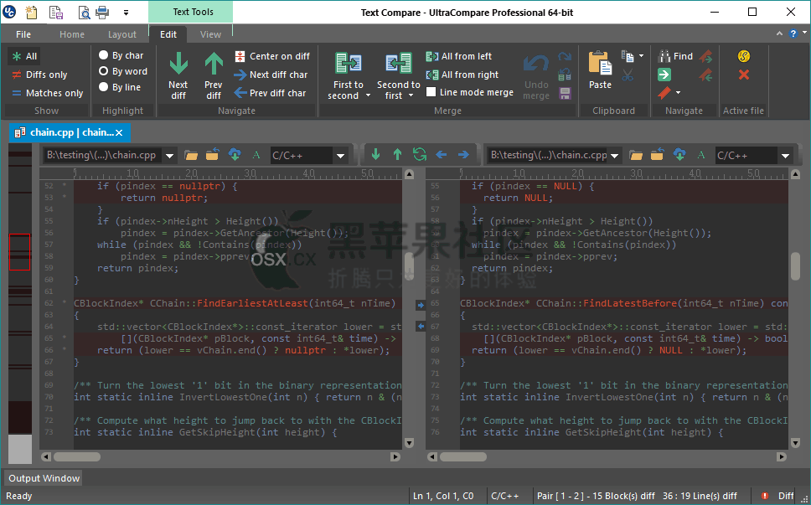Click the Print preview icon

point(85,12)
